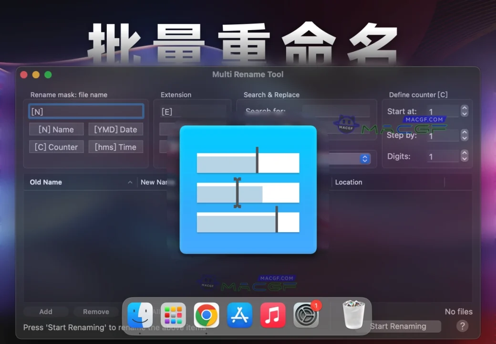Insert the [hms] Time token
The image size is (496, 344).
pyautogui.click(x=115, y=147)
